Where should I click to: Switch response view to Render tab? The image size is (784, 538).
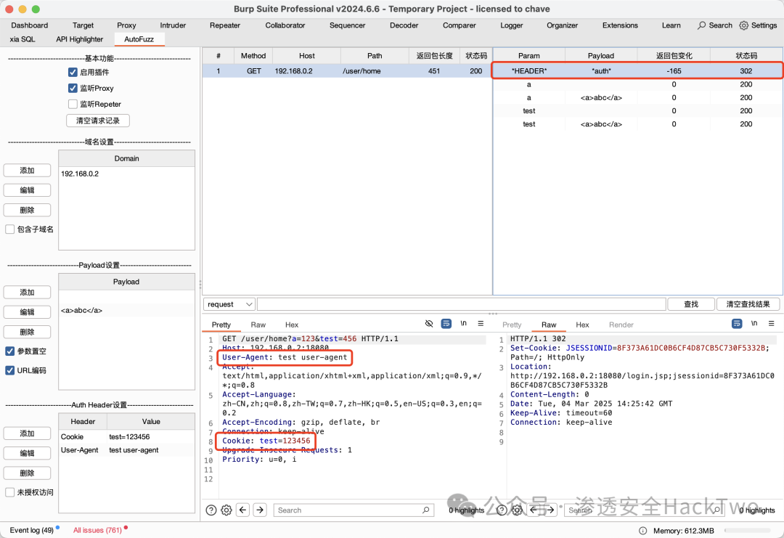621,325
